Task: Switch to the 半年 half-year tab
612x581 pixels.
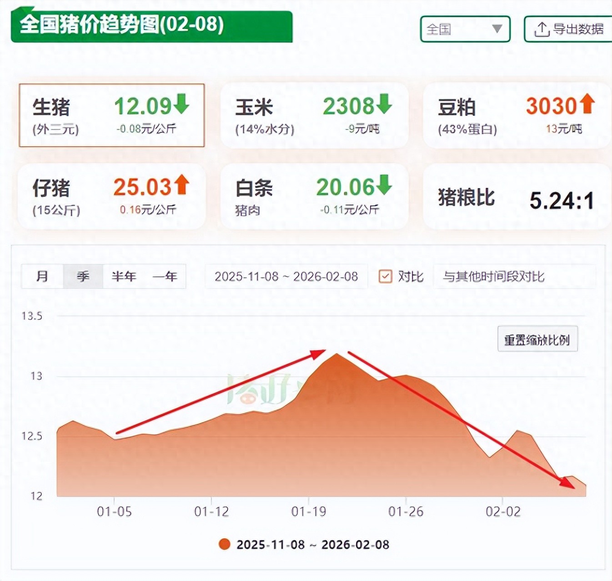Action: pyautogui.click(x=124, y=276)
